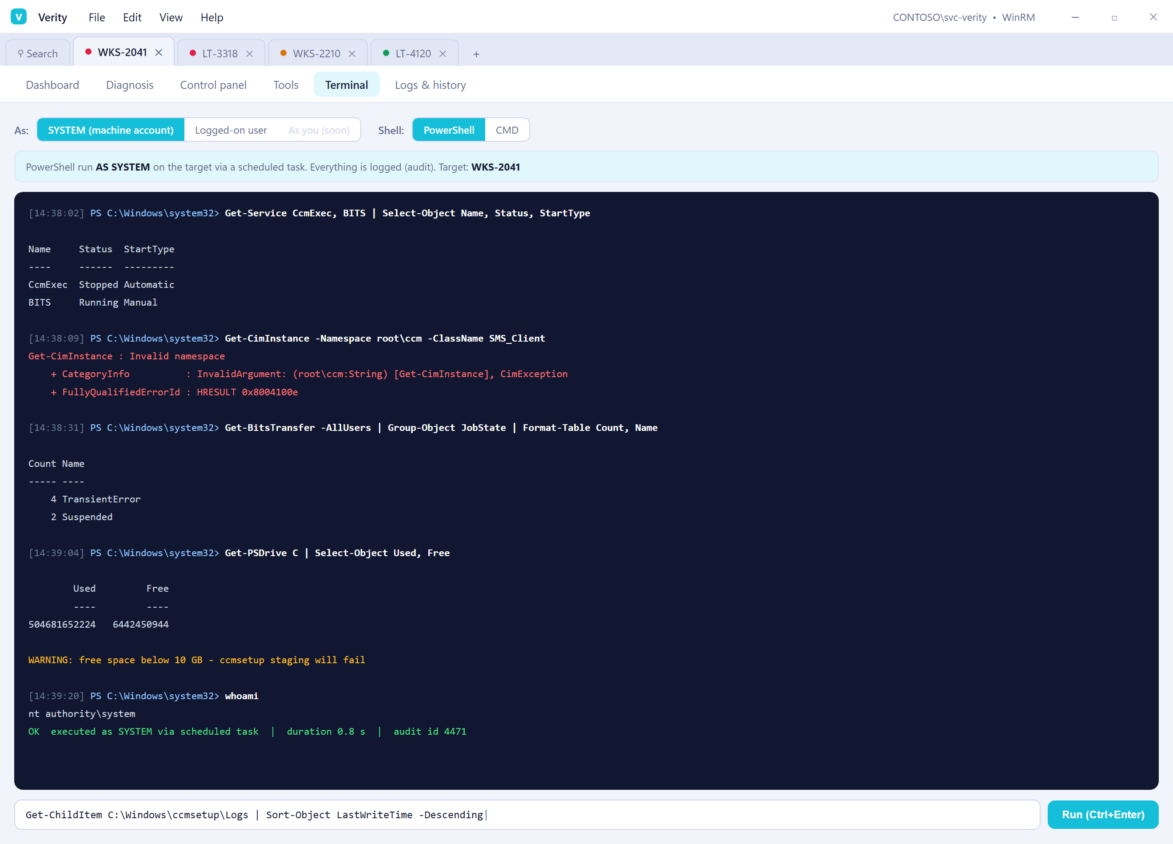Select the Terminal section
The image size is (1173, 844).
(347, 85)
